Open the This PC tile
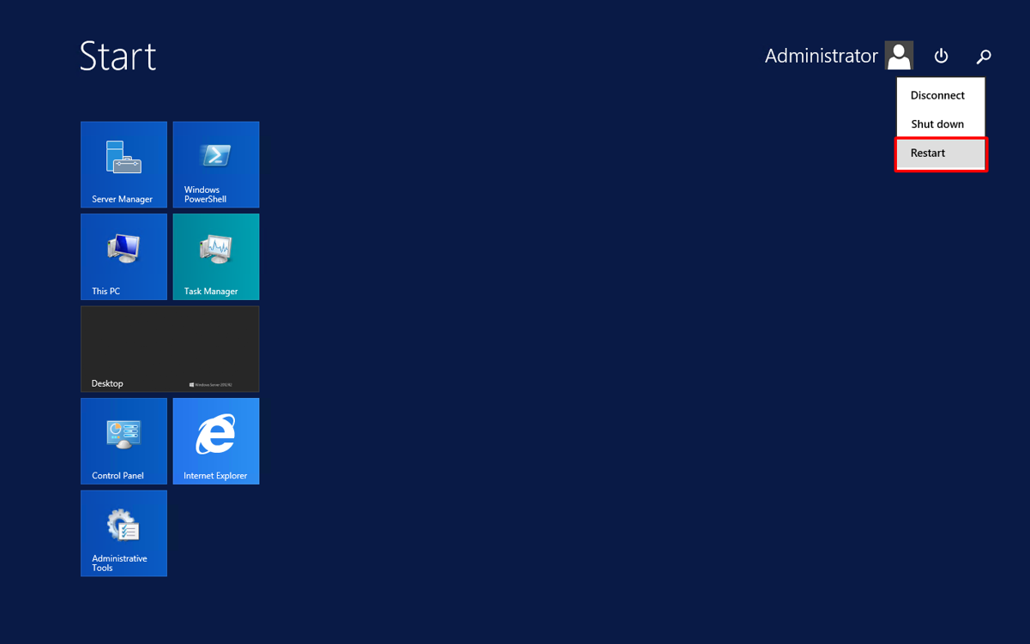This screenshot has width=1030, height=644. (x=123, y=256)
